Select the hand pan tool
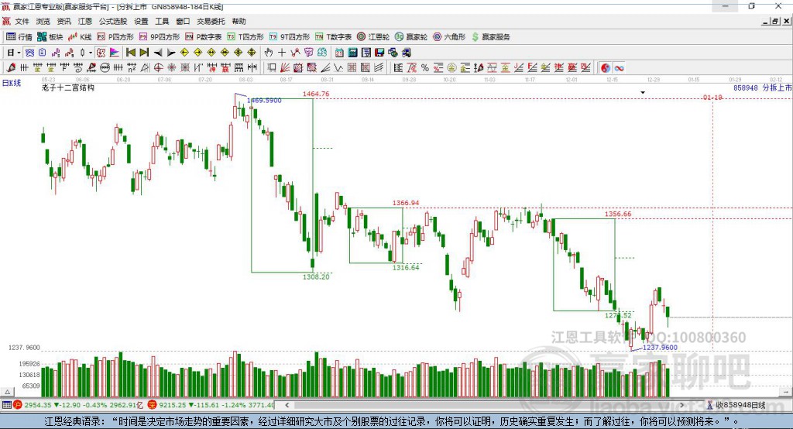Screen dimensions: 793x429 [269, 53]
